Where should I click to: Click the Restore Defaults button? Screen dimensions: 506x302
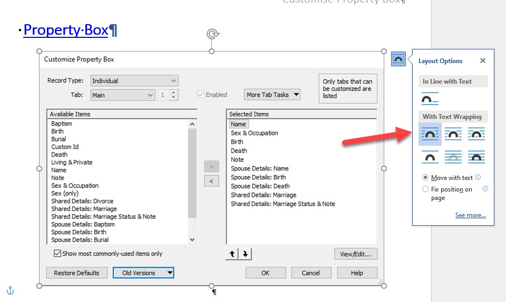click(76, 273)
